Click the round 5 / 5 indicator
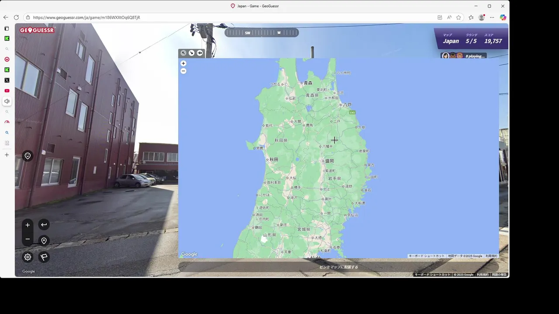Viewport: 559px width, 314px height. 471,41
